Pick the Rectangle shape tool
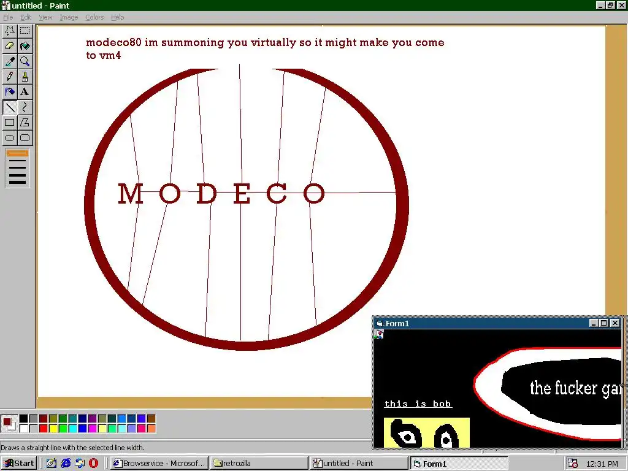Screen dimensions: 628x471 click(10, 122)
